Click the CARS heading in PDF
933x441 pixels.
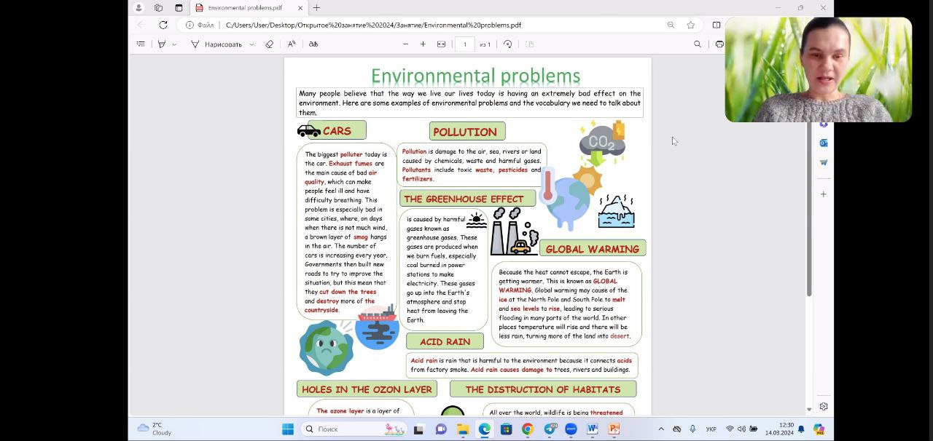click(x=337, y=131)
